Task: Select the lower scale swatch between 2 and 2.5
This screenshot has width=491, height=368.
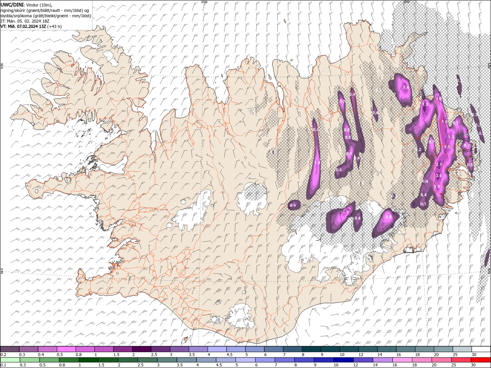Action: [128, 360]
